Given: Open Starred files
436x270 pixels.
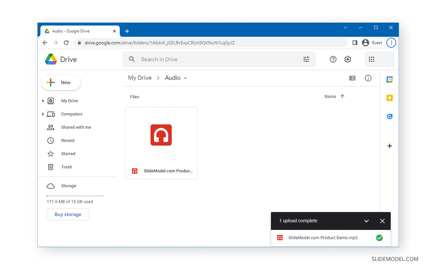Looking at the screenshot, I should pos(68,154).
